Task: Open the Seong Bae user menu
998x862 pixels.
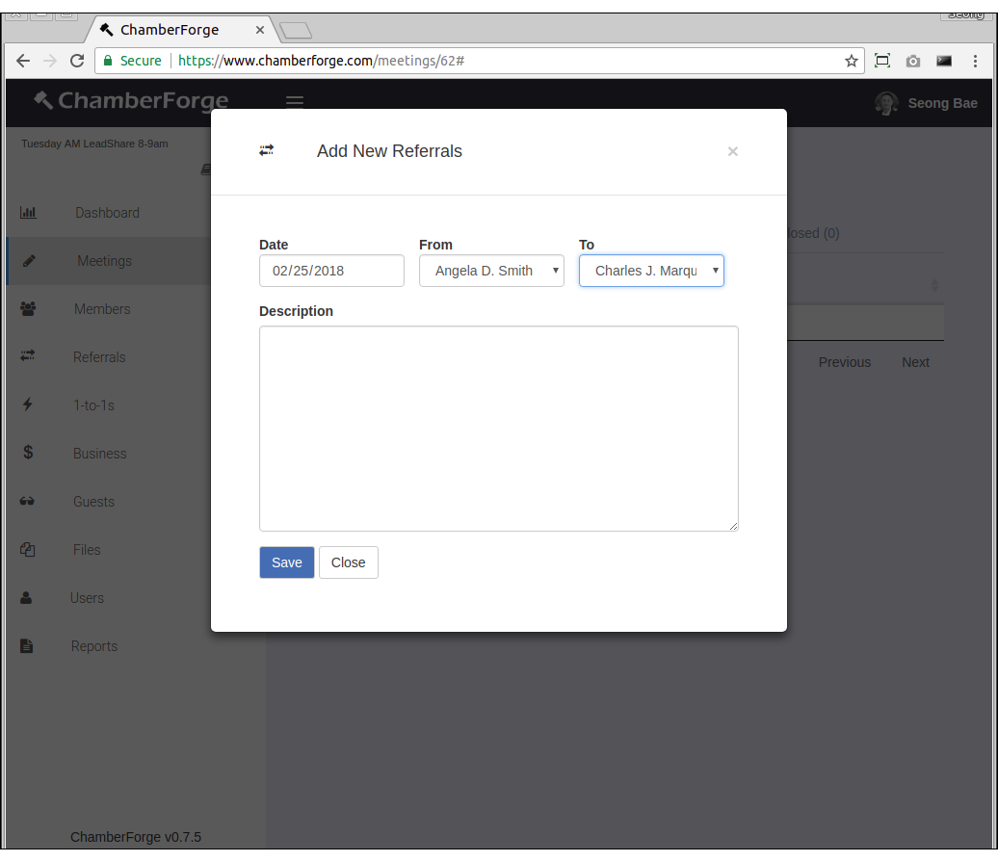Action: [926, 103]
